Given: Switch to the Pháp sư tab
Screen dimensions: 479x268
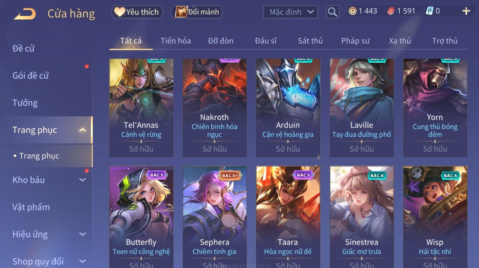Looking at the screenshot, I should tap(355, 41).
